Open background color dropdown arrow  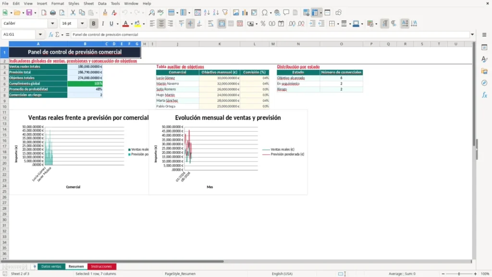(144, 24)
